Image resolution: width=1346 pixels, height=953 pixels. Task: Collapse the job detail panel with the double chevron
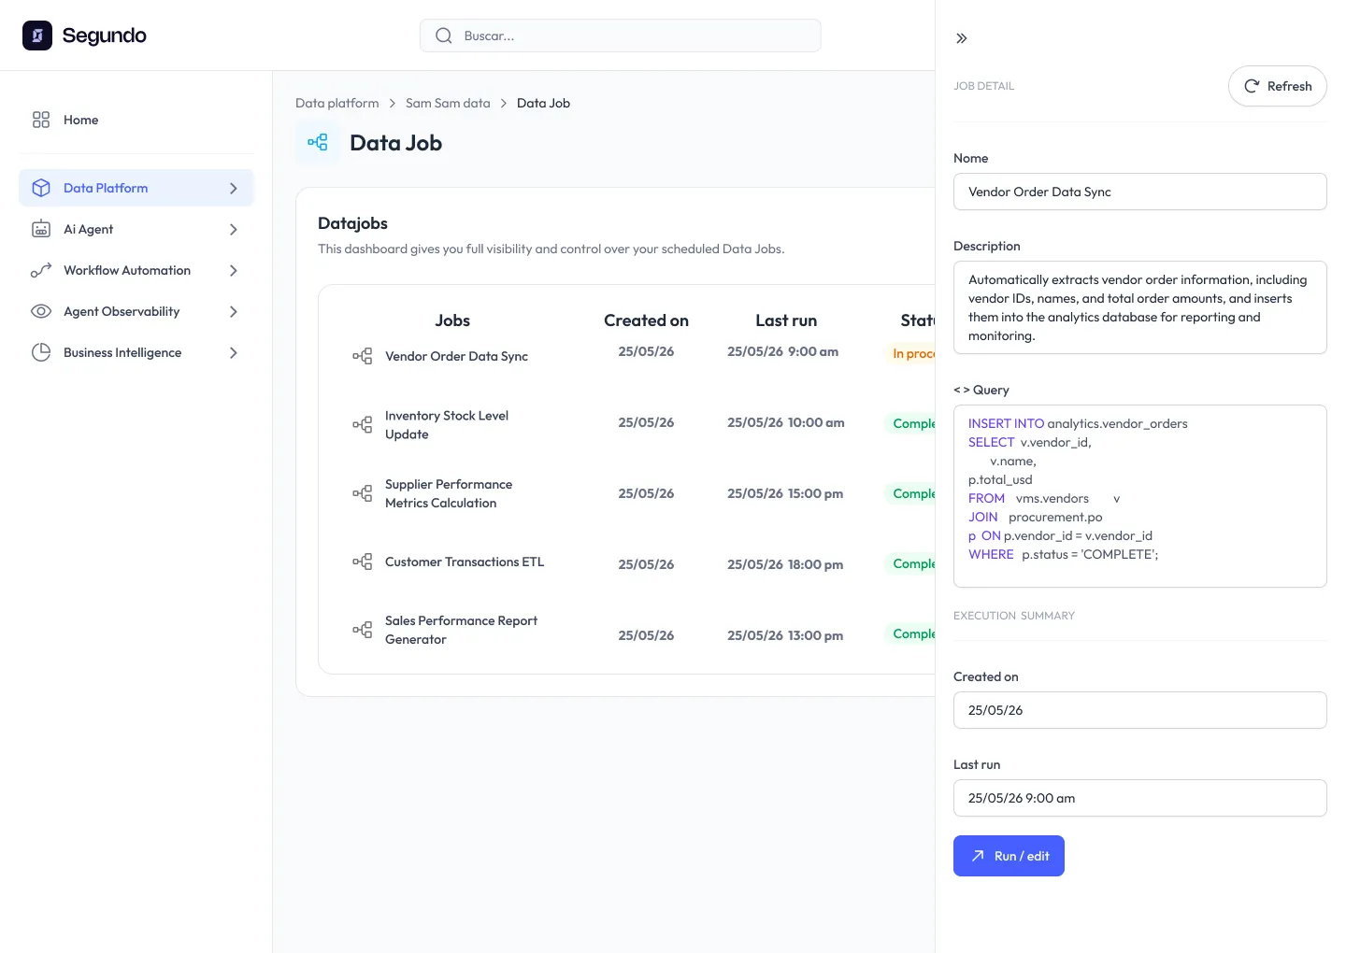[x=961, y=37]
